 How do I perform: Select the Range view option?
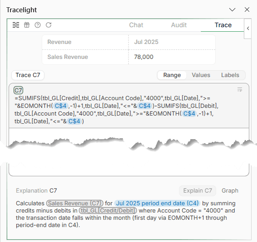pyautogui.click(x=172, y=75)
